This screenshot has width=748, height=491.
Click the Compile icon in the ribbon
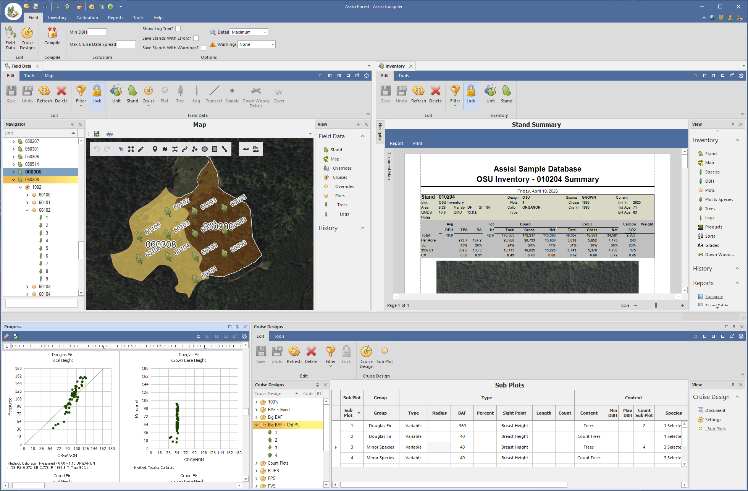(52, 36)
